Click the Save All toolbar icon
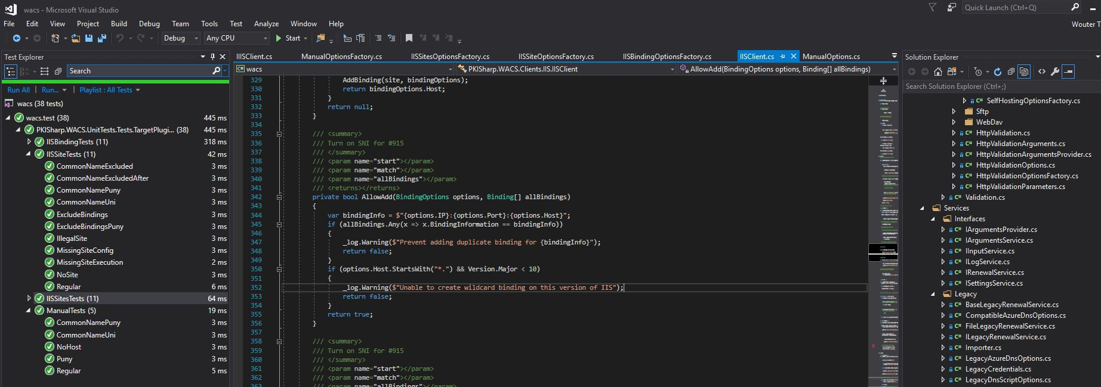The width and height of the screenshot is (1101, 387). coord(101,38)
